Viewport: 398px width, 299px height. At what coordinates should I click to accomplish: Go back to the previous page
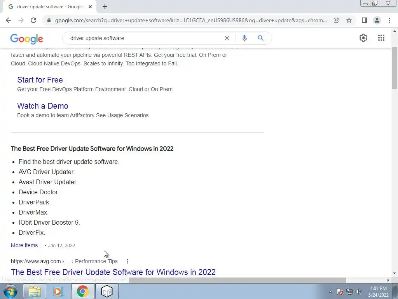point(9,20)
